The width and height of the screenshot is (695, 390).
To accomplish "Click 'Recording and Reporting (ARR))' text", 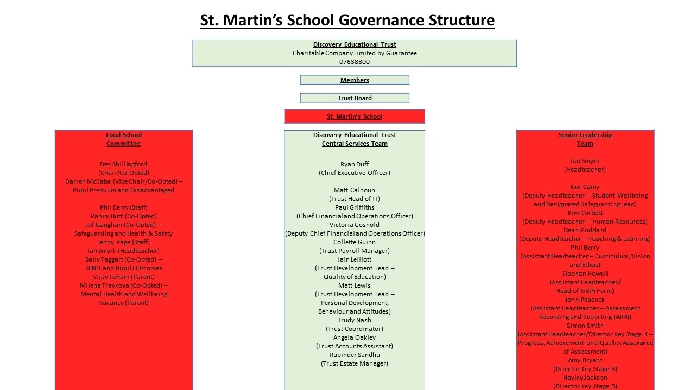I will click(585, 317).
